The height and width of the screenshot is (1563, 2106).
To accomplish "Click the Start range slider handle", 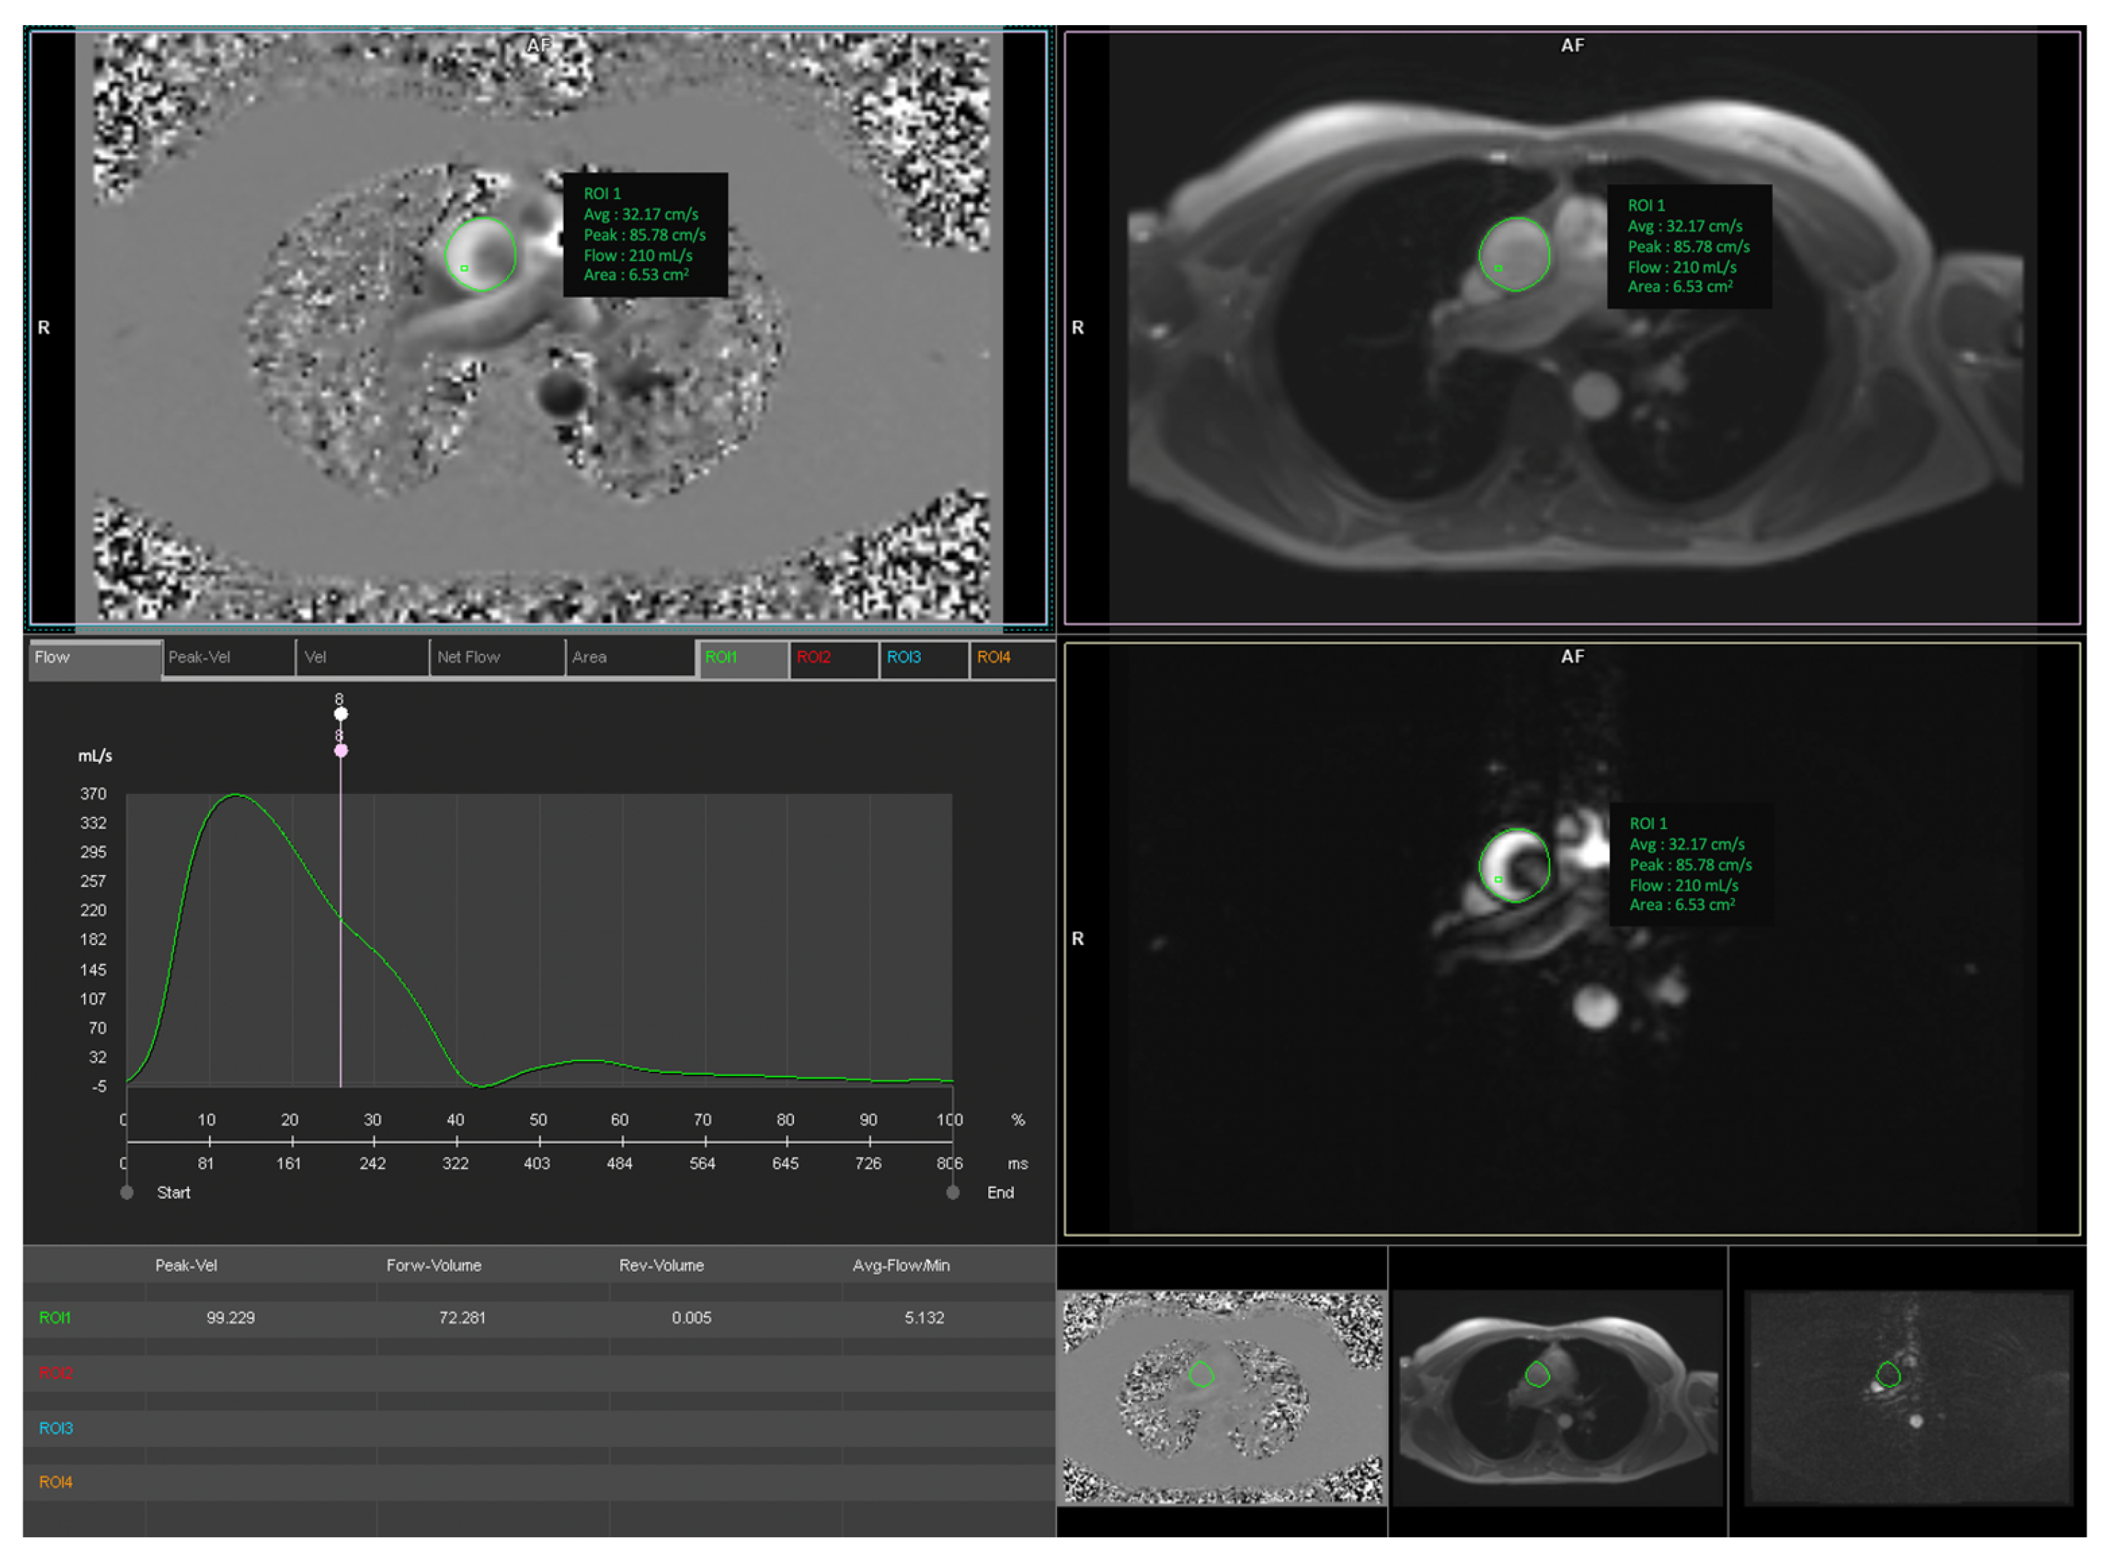I will (x=127, y=1193).
